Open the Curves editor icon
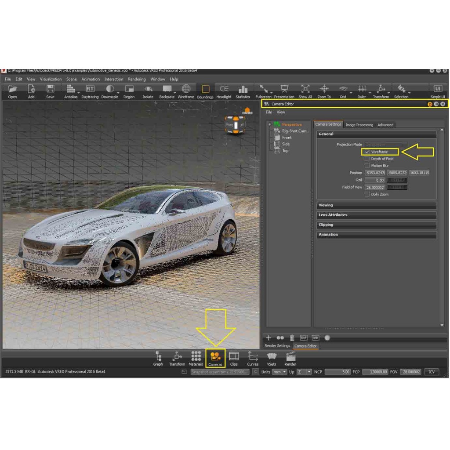Image resolution: width=450 pixels, height=450 pixels. (253, 358)
